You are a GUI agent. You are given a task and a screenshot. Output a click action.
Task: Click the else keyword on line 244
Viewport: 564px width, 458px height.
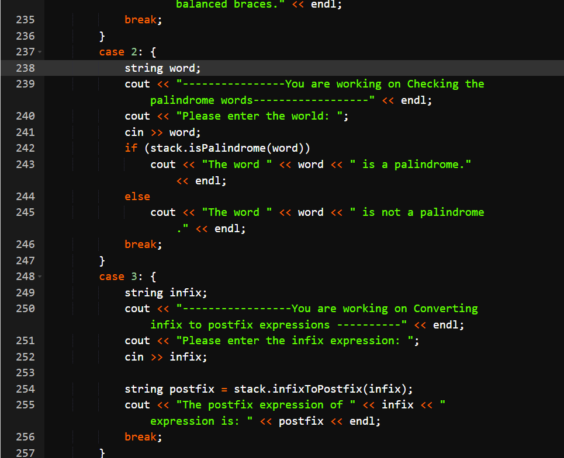[x=137, y=196]
